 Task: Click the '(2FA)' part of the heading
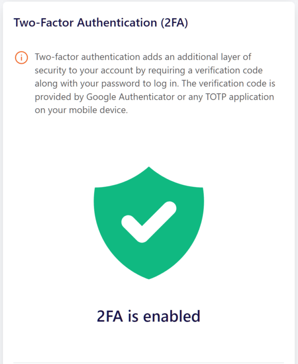[174, 23]
